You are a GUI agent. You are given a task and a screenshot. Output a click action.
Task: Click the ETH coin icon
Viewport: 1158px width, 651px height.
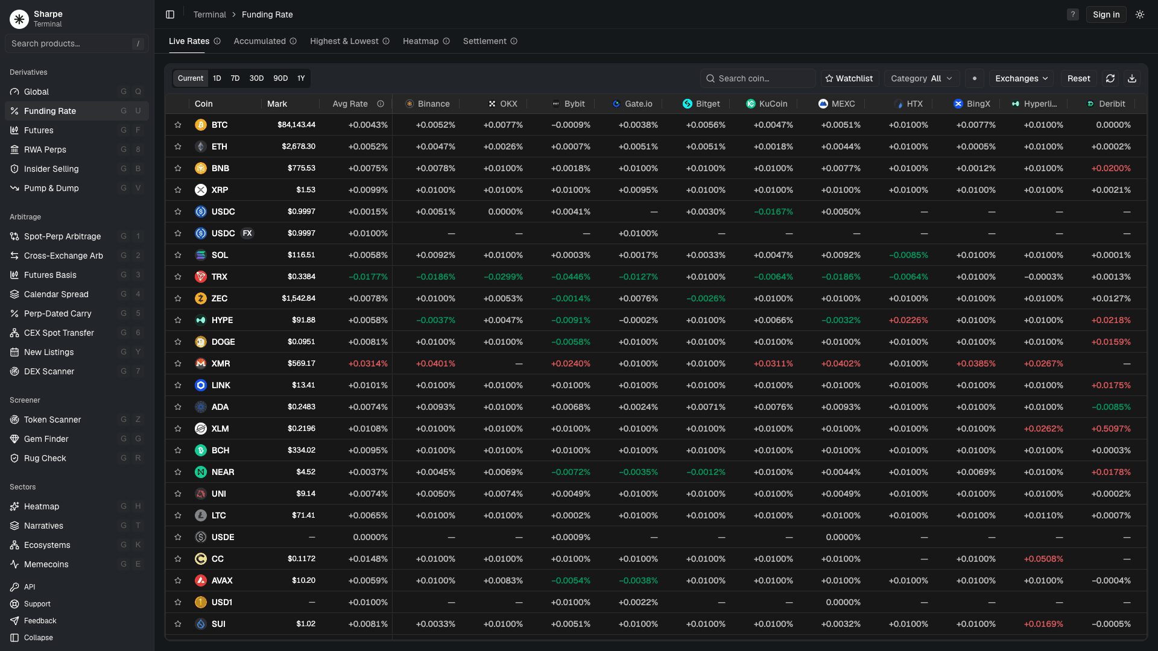201,146
